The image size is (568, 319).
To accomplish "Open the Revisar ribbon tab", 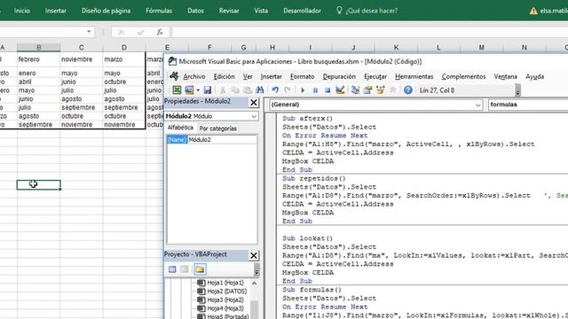I will (229, 11).
